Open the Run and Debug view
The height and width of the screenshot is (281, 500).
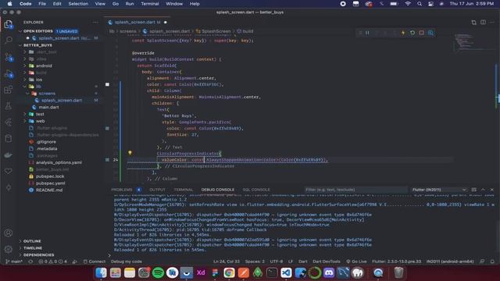point(9,74)
